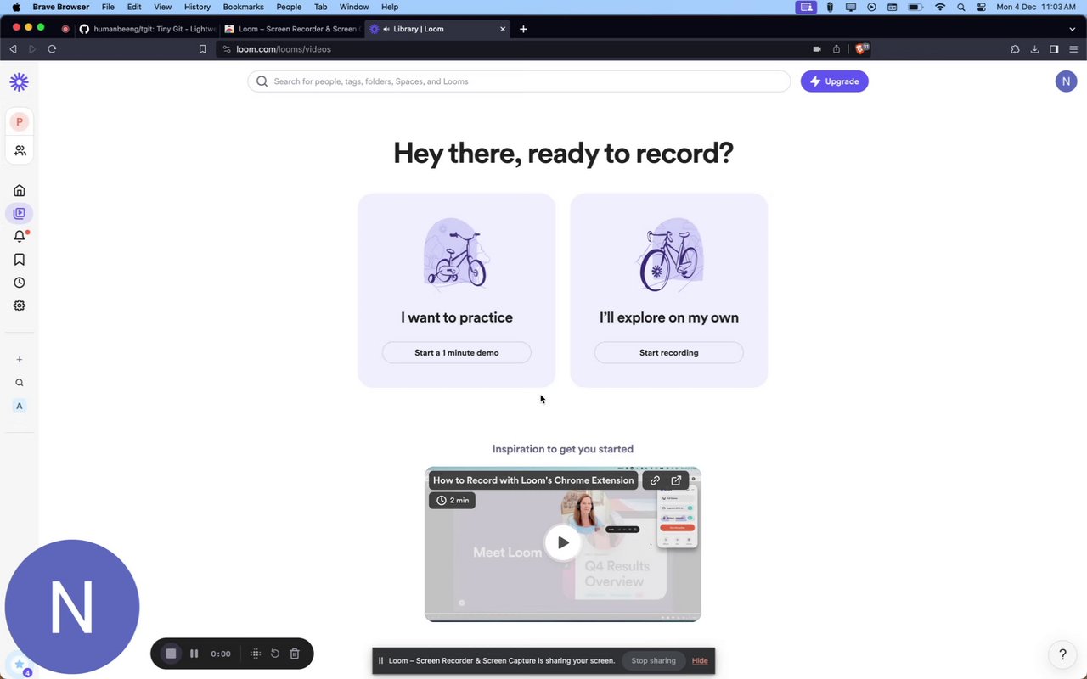Open the P workspace avatar in sidebar

19,121
